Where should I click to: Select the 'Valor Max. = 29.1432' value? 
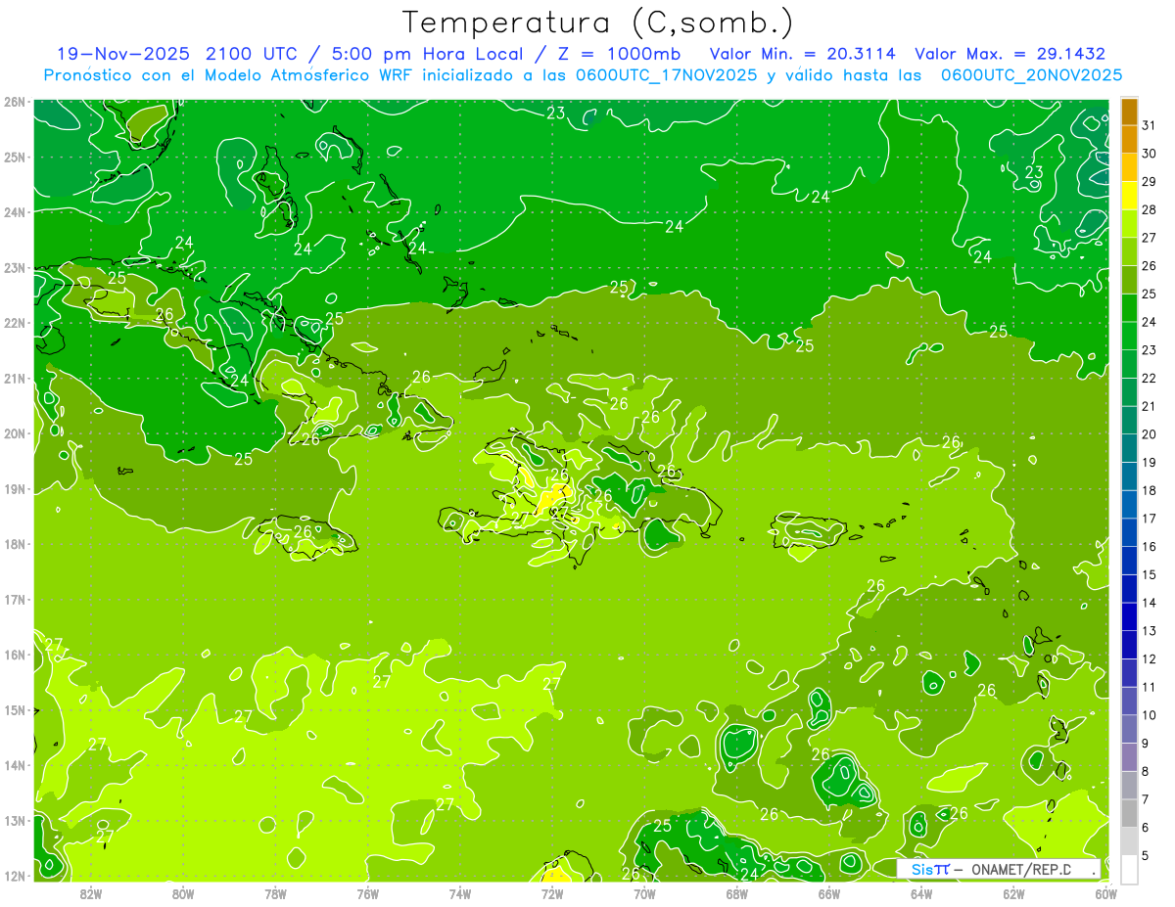1010,54
